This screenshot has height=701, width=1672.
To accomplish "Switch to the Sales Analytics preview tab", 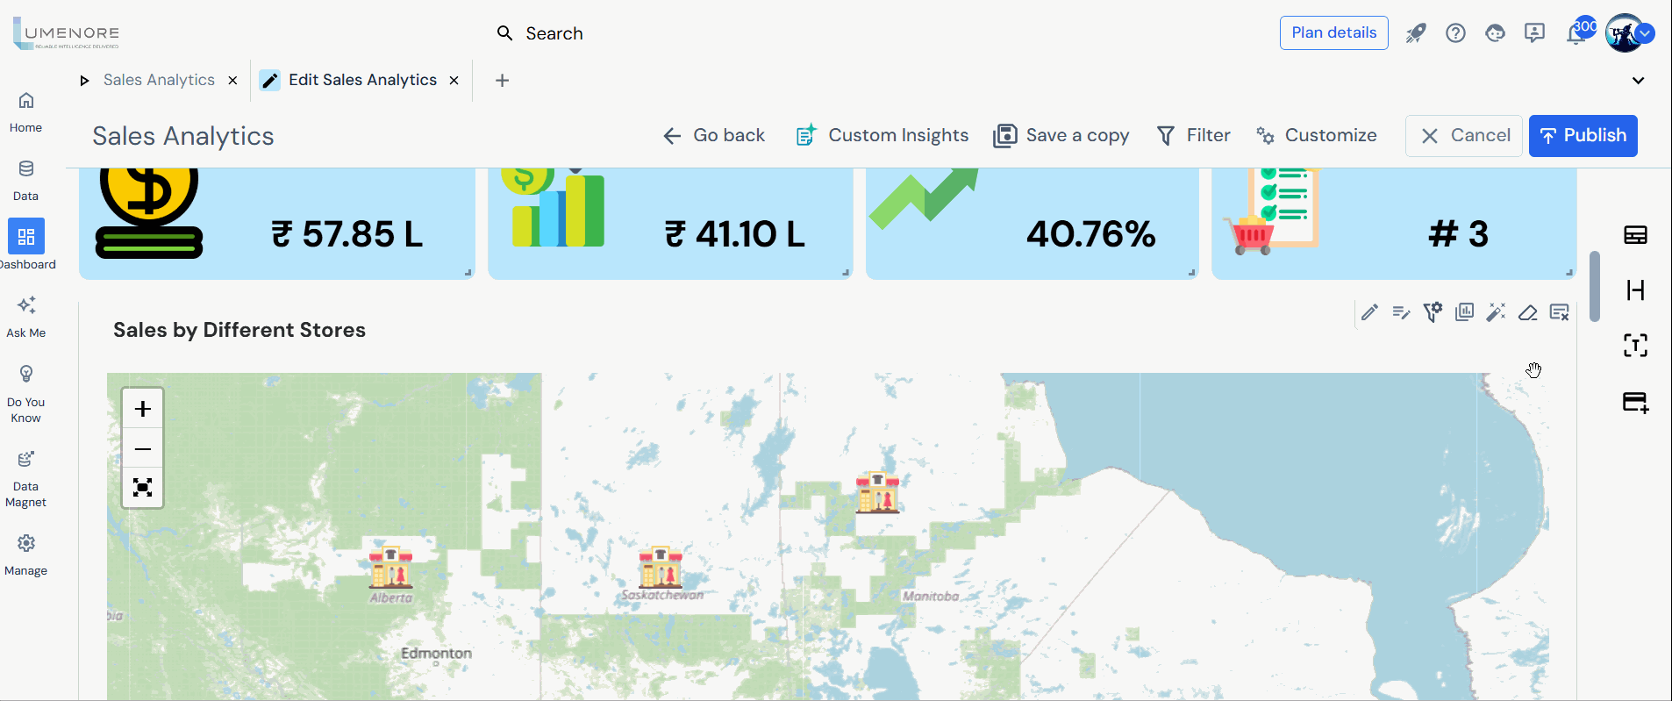I will point(158,80).
